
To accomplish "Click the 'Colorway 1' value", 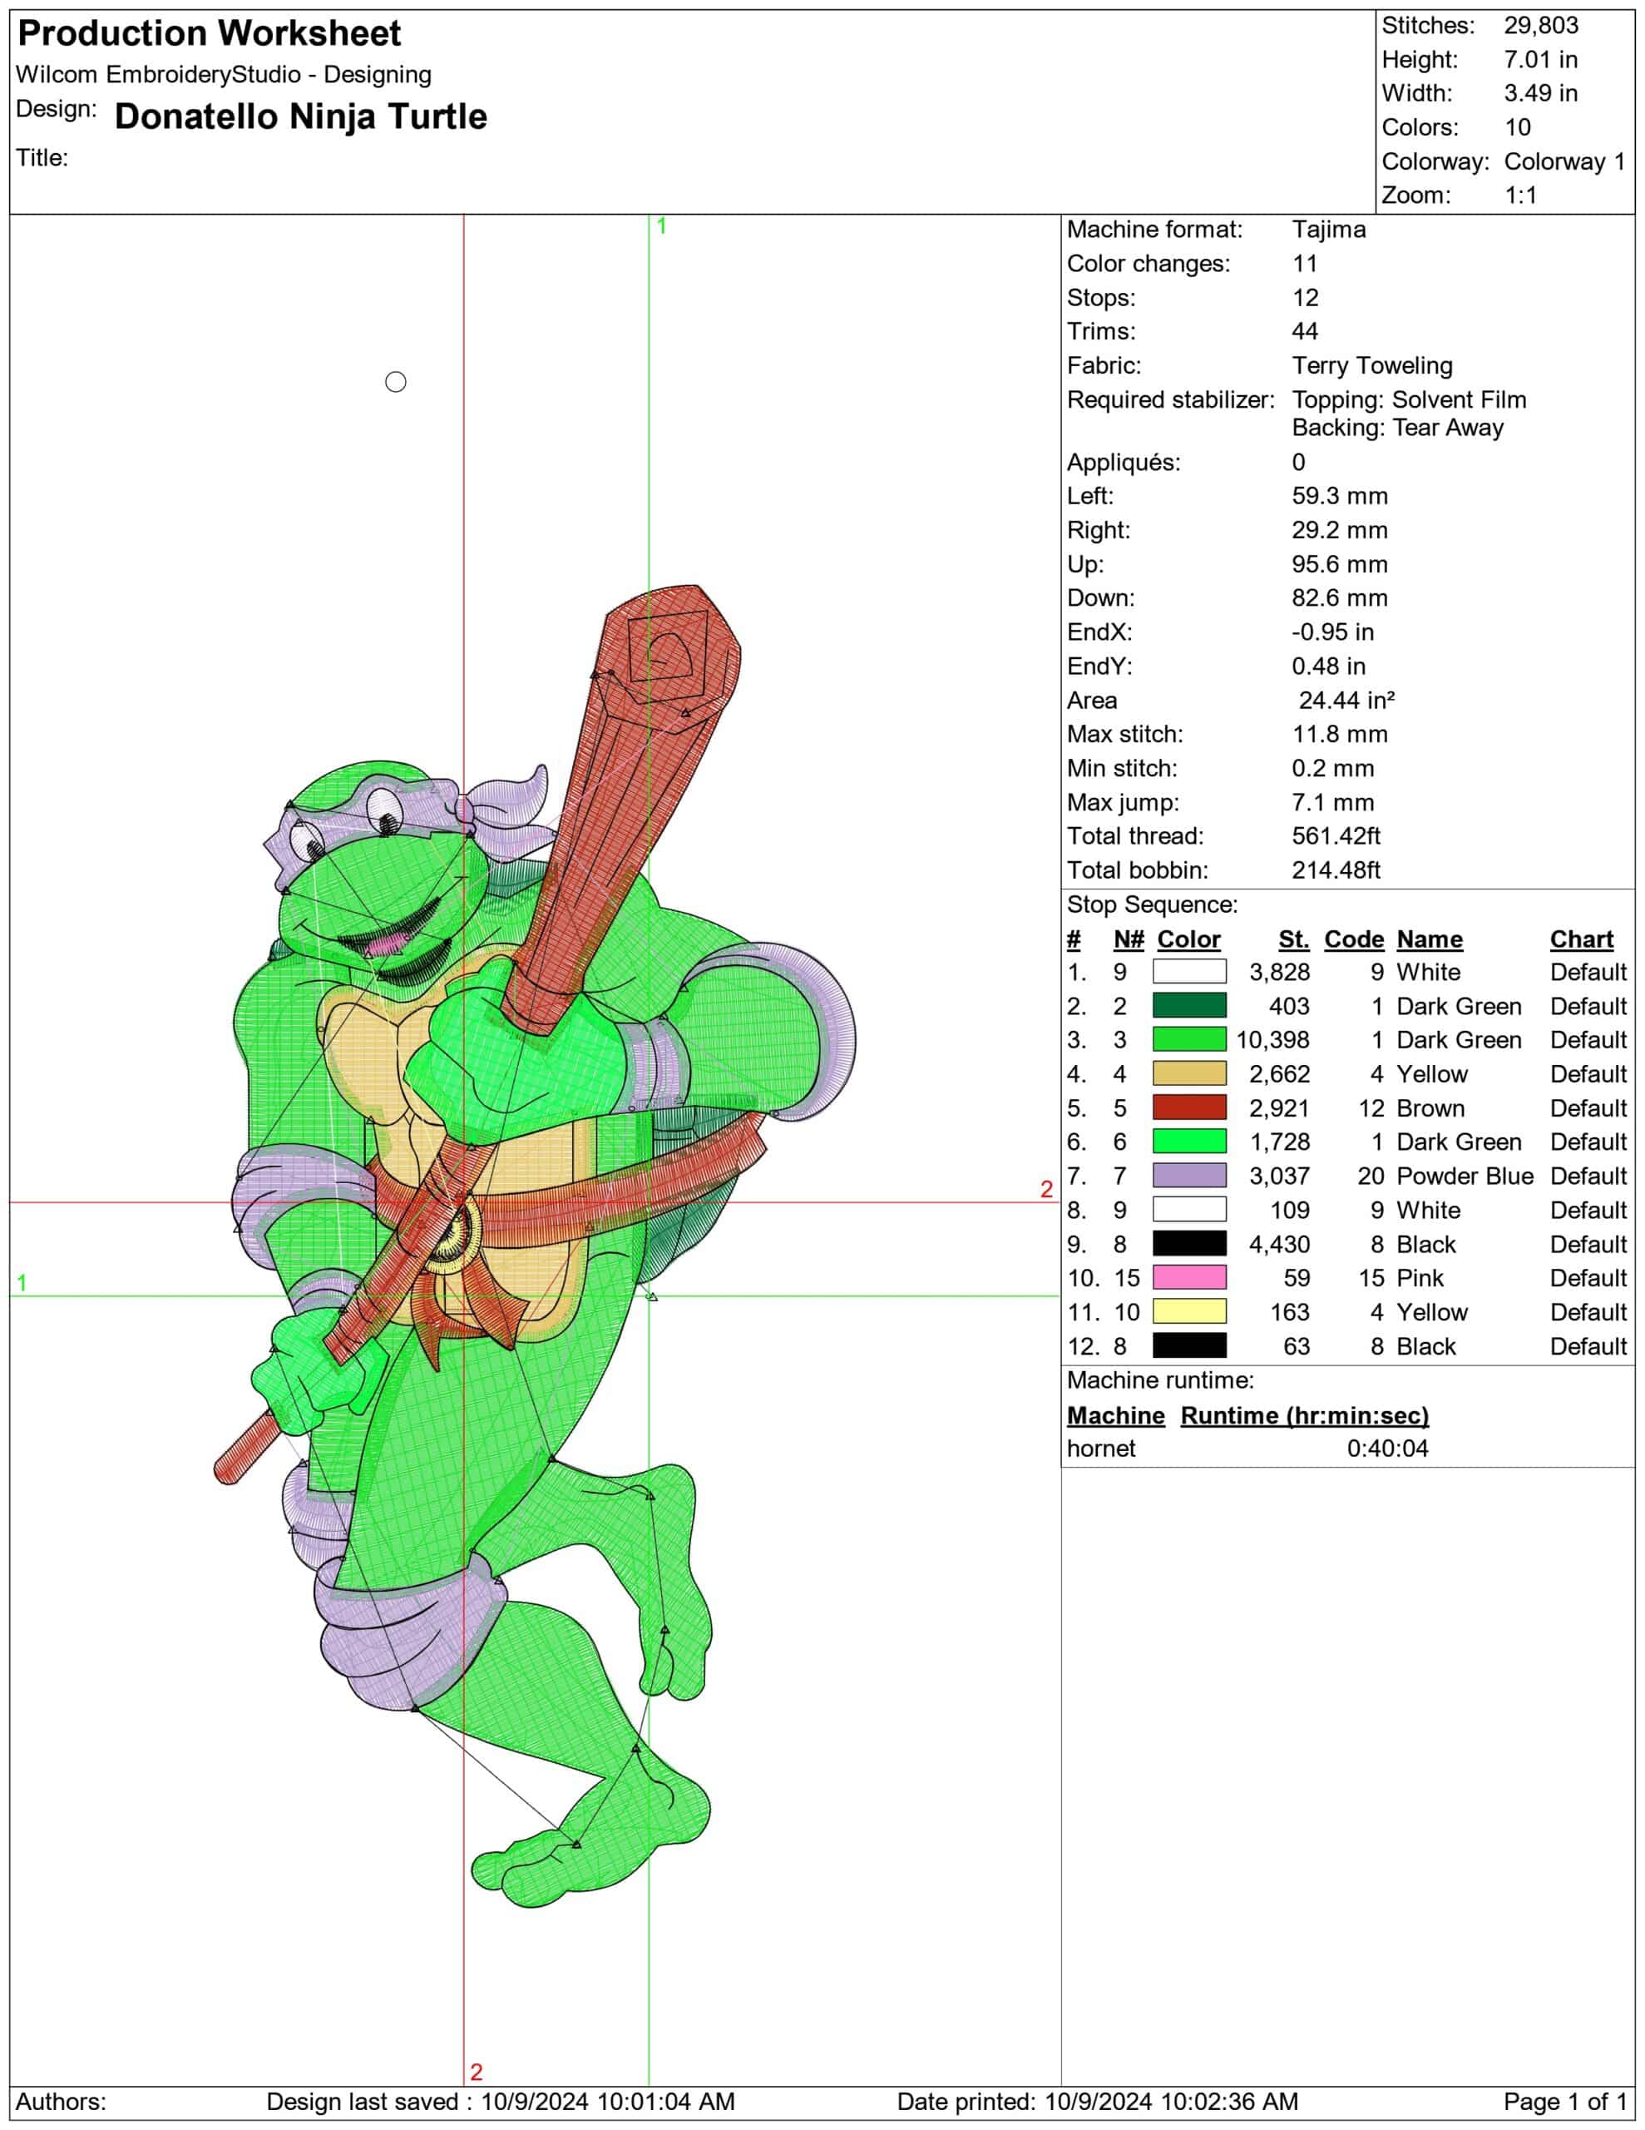I will [x=1565, y=161].
